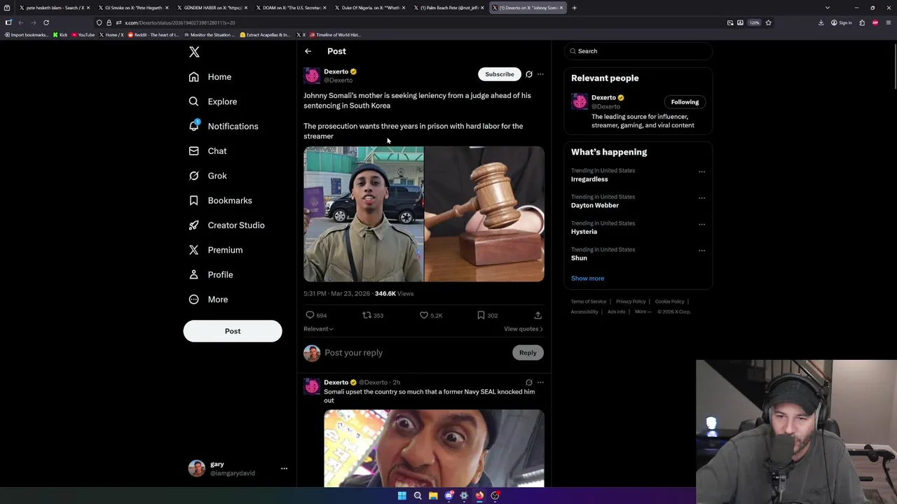The height and width of the screenshot is (504, 897).
Task: Open the gavel image in the post
Action: point(484,214)
